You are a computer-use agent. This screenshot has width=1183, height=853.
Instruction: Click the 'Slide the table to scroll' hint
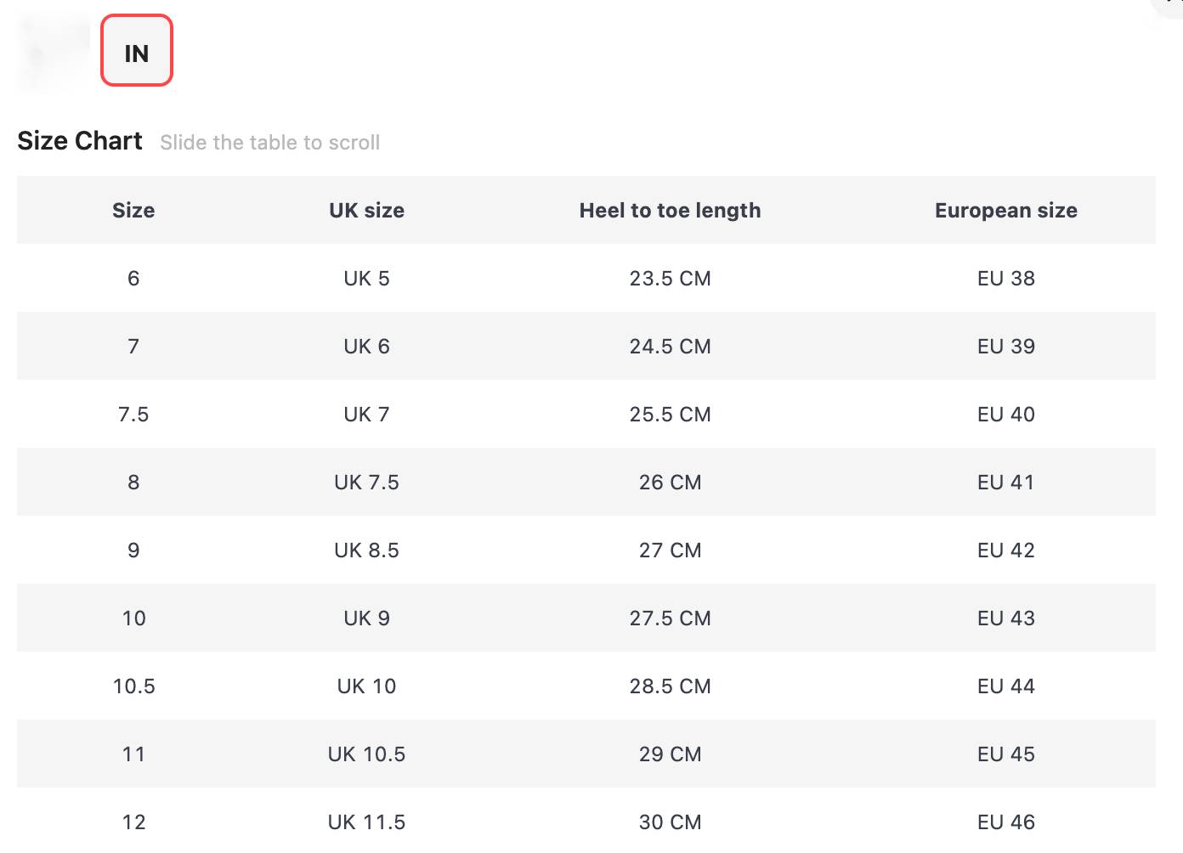[269, 143]
